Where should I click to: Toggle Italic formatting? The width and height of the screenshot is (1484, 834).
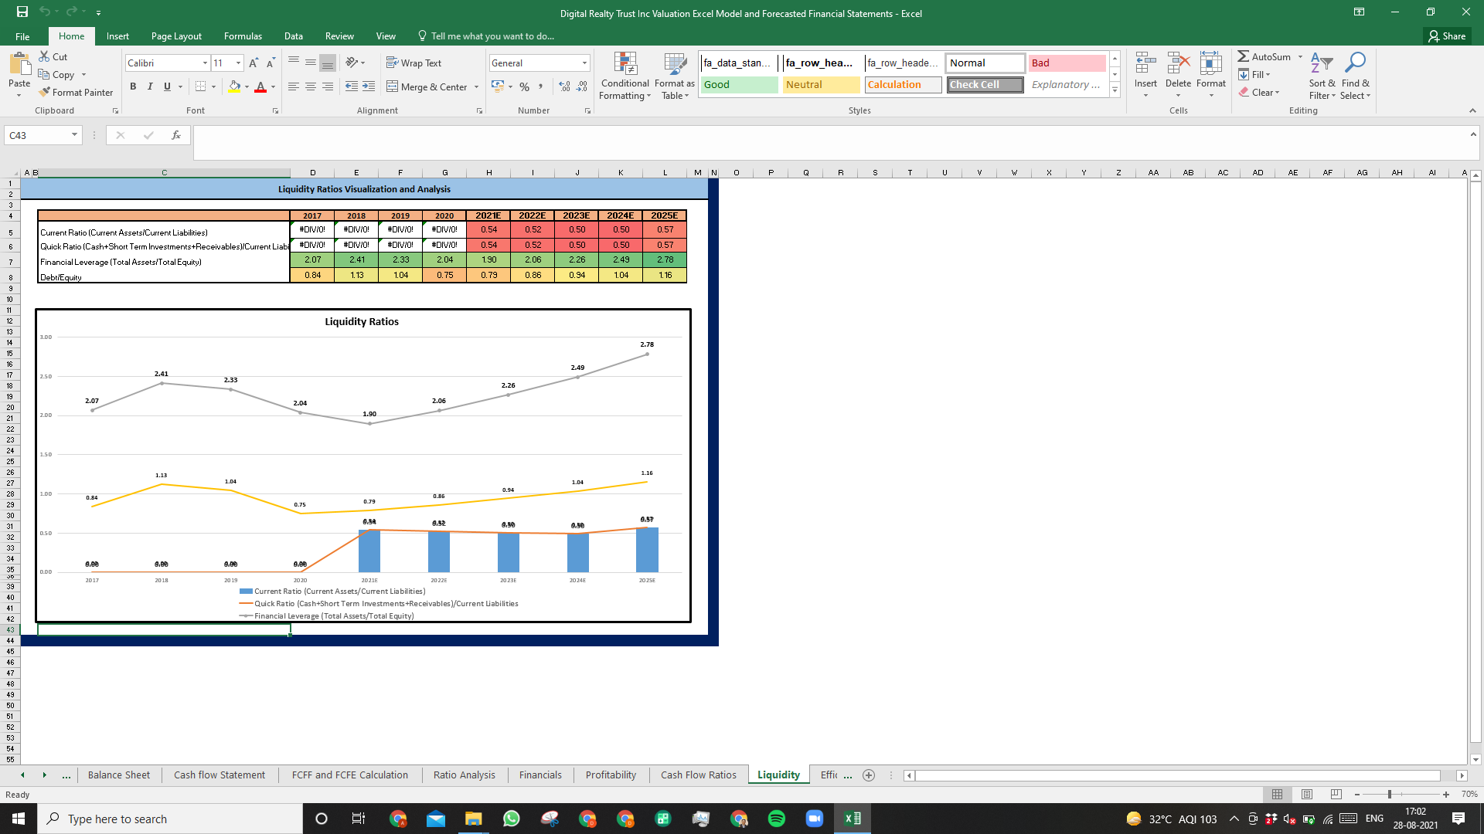(x=150, y=86)
